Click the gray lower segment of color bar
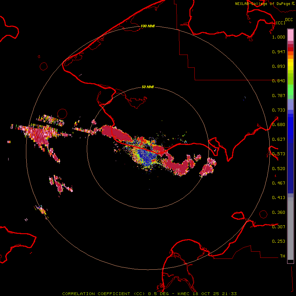 [x=290, y=229]
